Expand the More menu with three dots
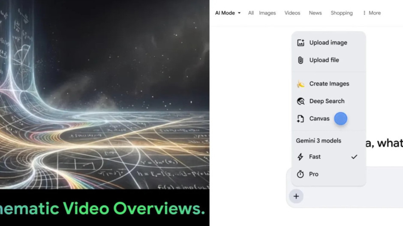Image resolution: width=403 pixels, height=226 pixels. tap(371, 13)
